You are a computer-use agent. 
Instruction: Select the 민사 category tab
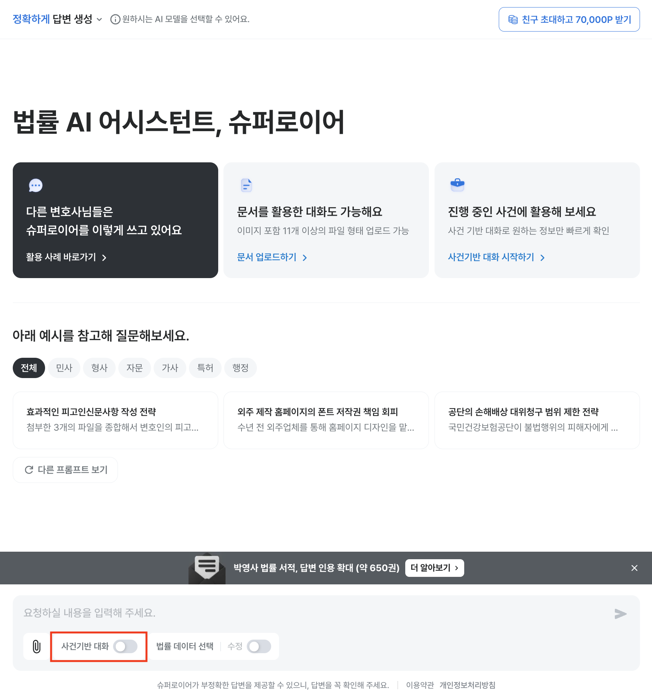pyautogui.click(x=64, y=368)
